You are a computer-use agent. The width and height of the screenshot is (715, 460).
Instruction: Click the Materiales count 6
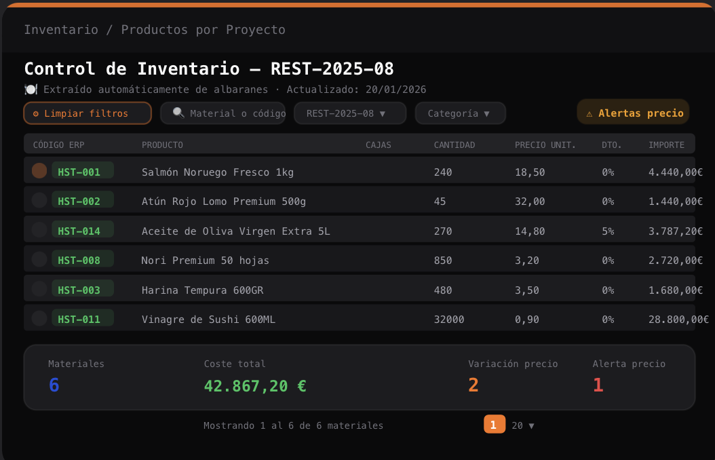click(x=54, y=385)
